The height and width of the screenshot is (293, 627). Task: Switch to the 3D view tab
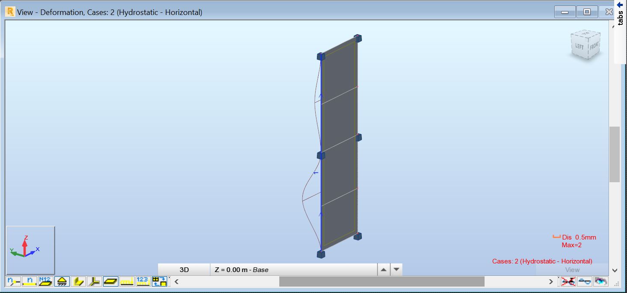coord(184,270)
